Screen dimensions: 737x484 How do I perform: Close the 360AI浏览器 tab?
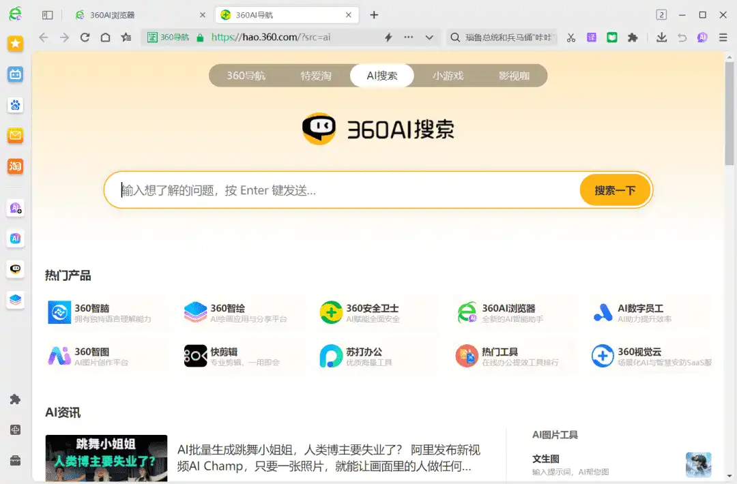point(203,15)
